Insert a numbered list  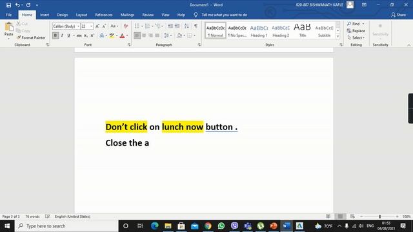(148, 26)
